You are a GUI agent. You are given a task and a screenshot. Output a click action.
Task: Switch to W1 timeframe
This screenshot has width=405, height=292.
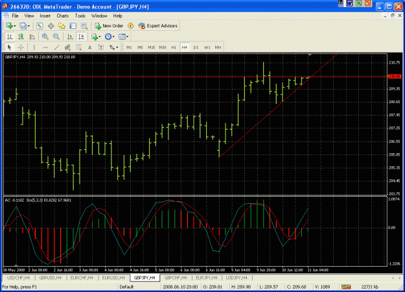pyautogui.click(x=207, y=47)
